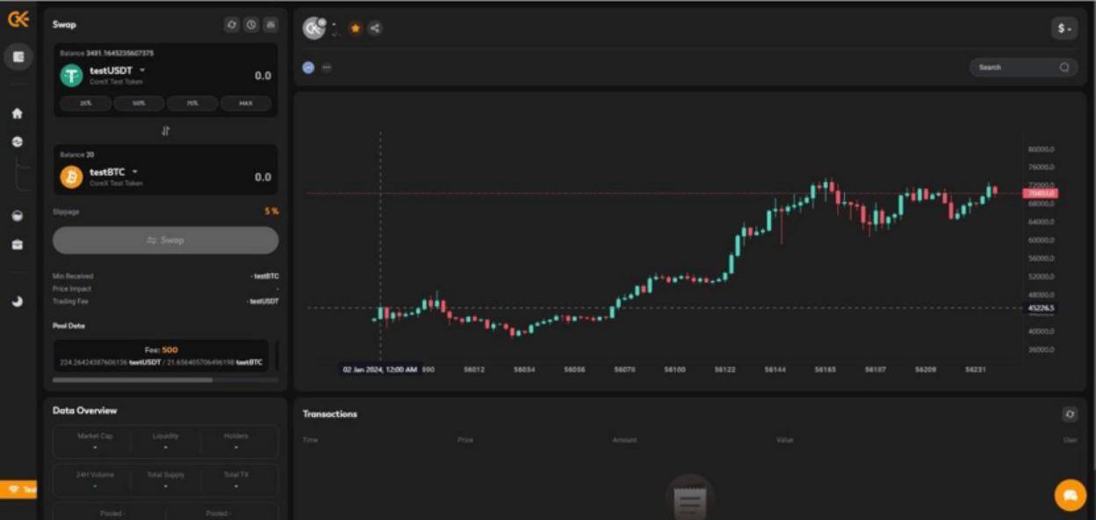The width and height of the screenshot is (1096, 520).
Task: Click the wallet icon in the sidebar
Action: pos(18,57)
